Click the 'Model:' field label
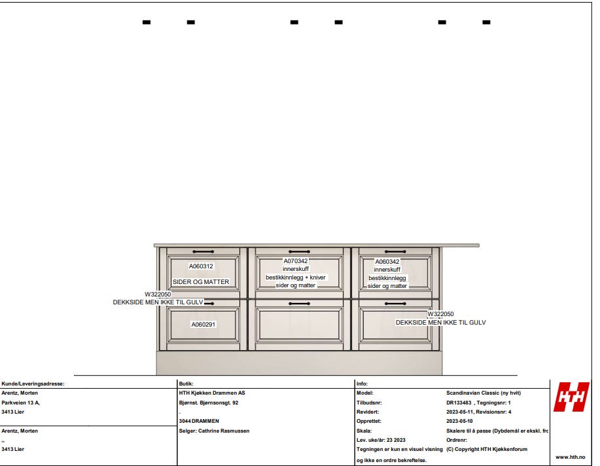 coord(364,393)
